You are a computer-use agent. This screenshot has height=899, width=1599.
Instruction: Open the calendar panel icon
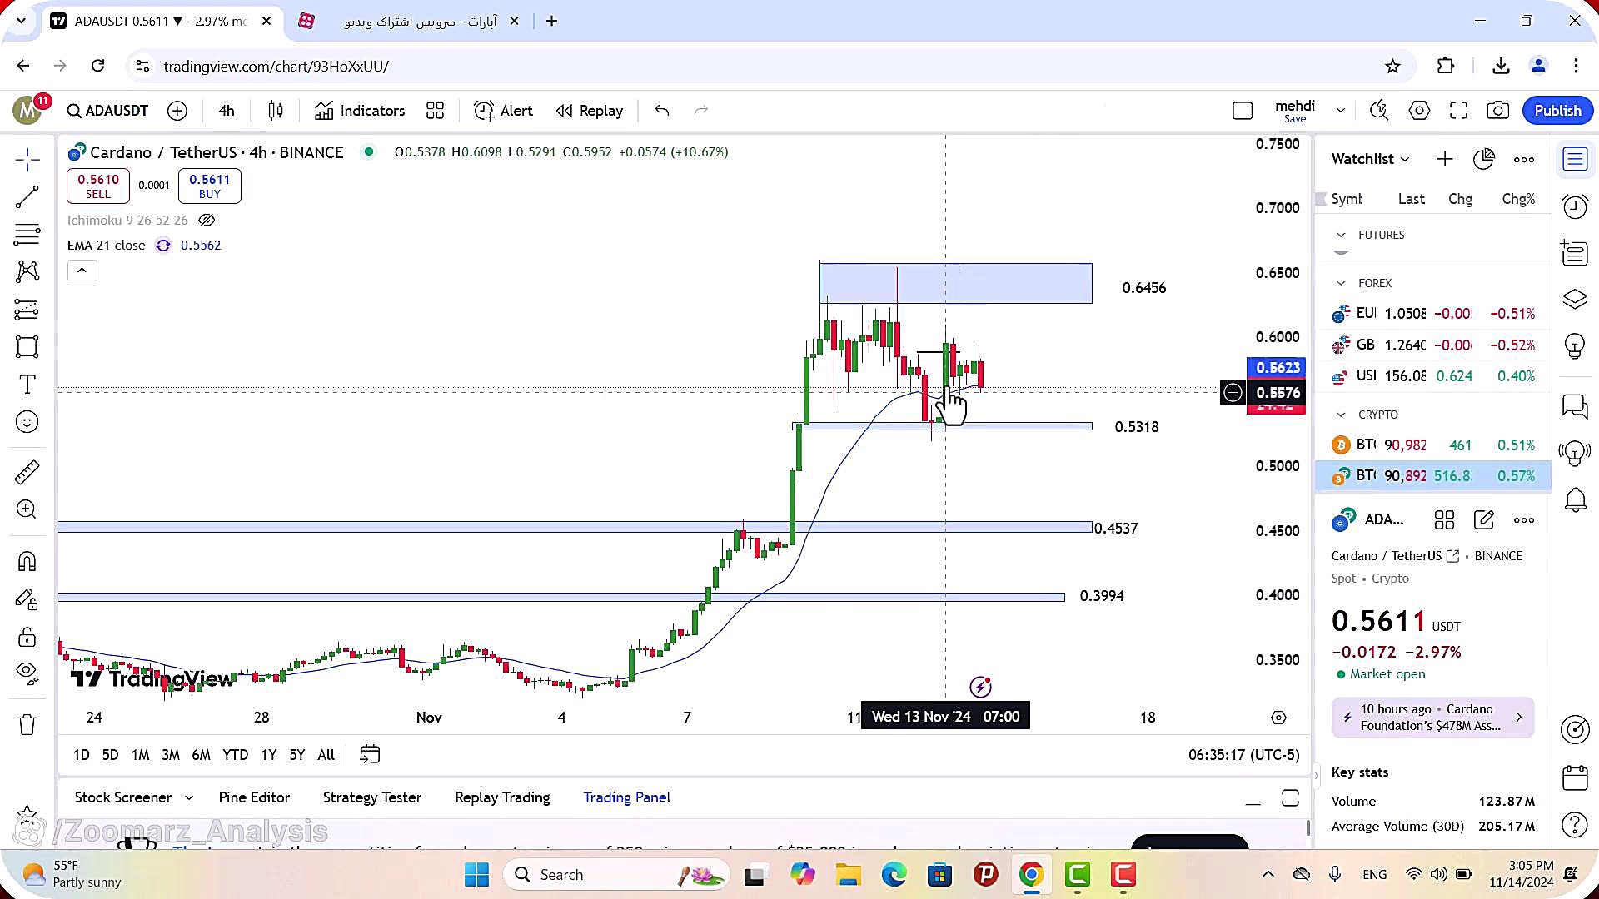[x=1575, y=777]
